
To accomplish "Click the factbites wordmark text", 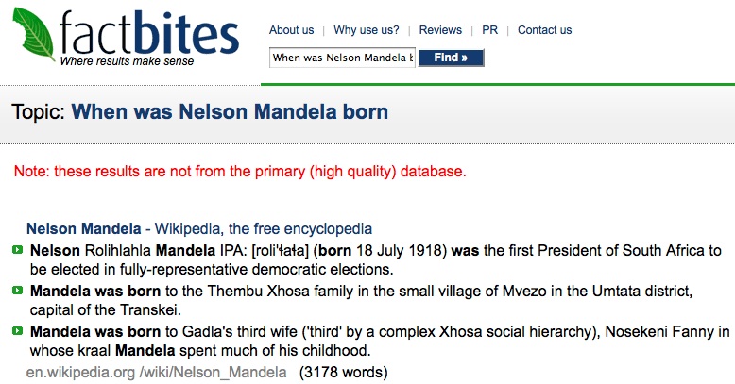I will click(x=149, y=33).
